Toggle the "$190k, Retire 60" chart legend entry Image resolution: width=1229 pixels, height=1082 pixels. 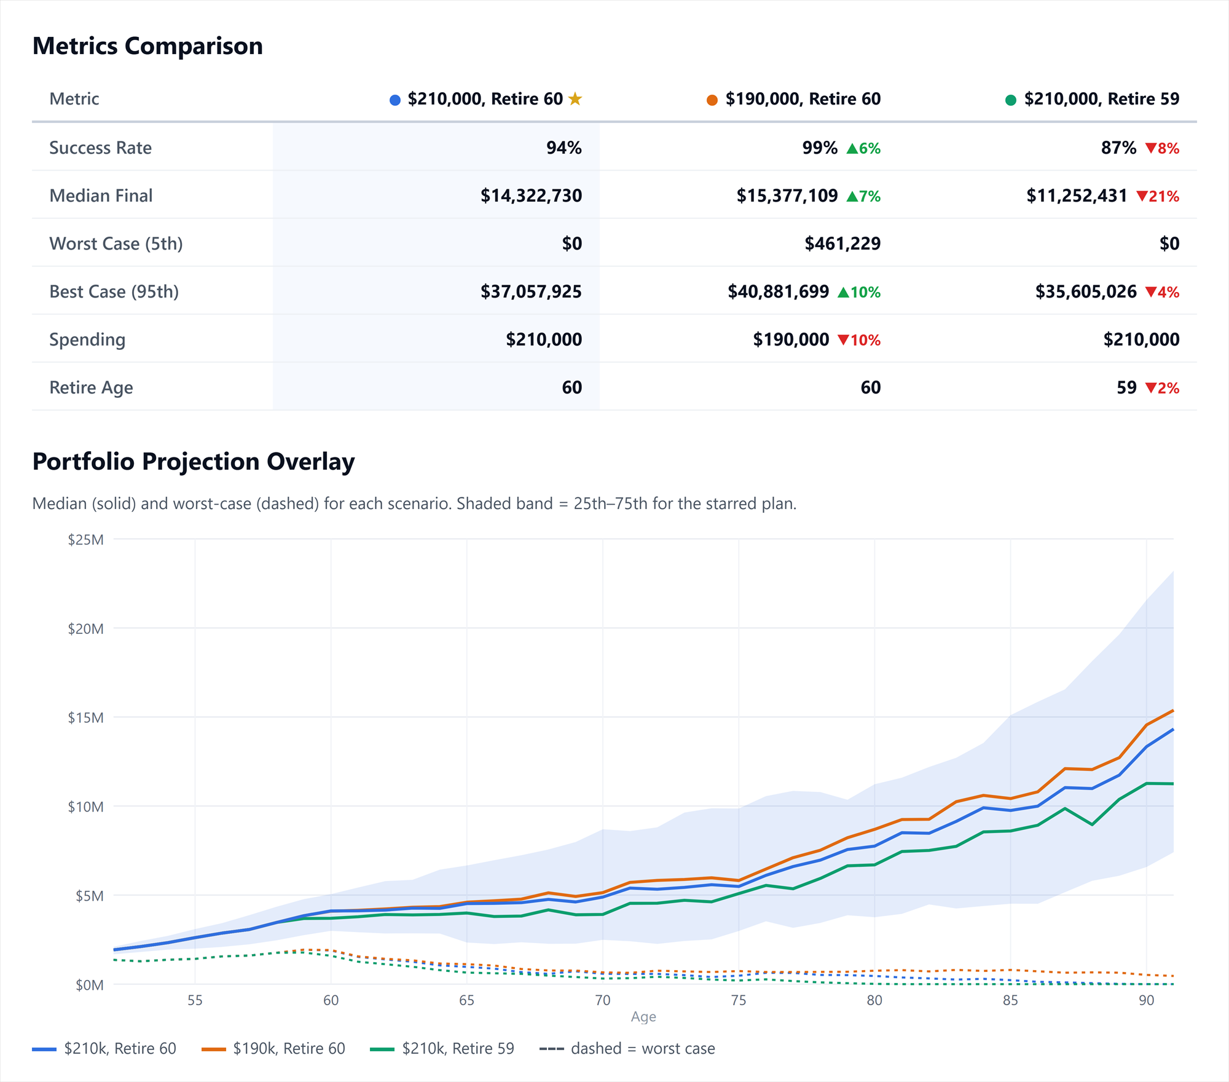273,1048
